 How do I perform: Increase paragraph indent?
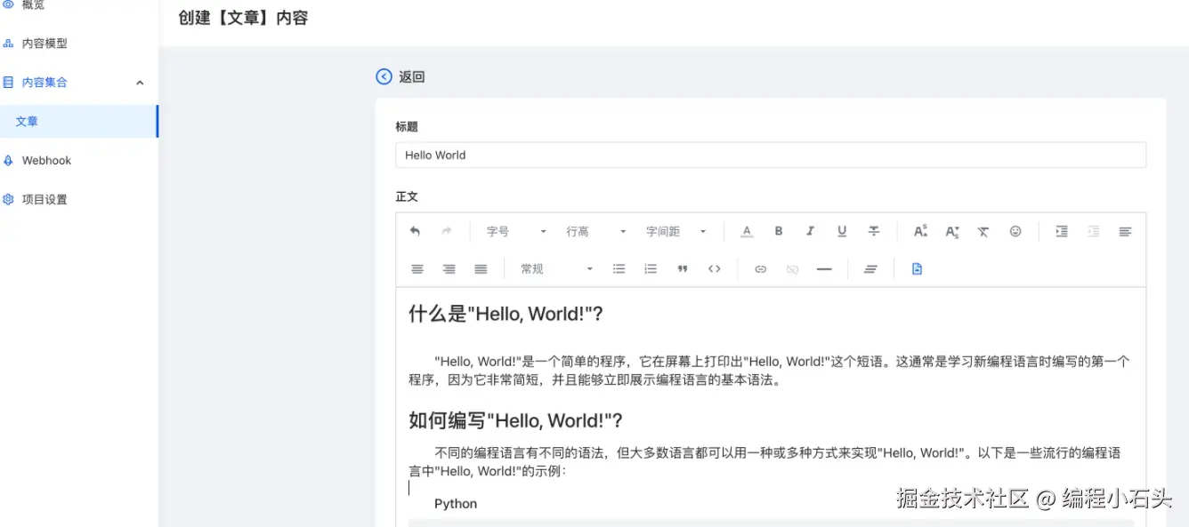[x=1062, y=231]
